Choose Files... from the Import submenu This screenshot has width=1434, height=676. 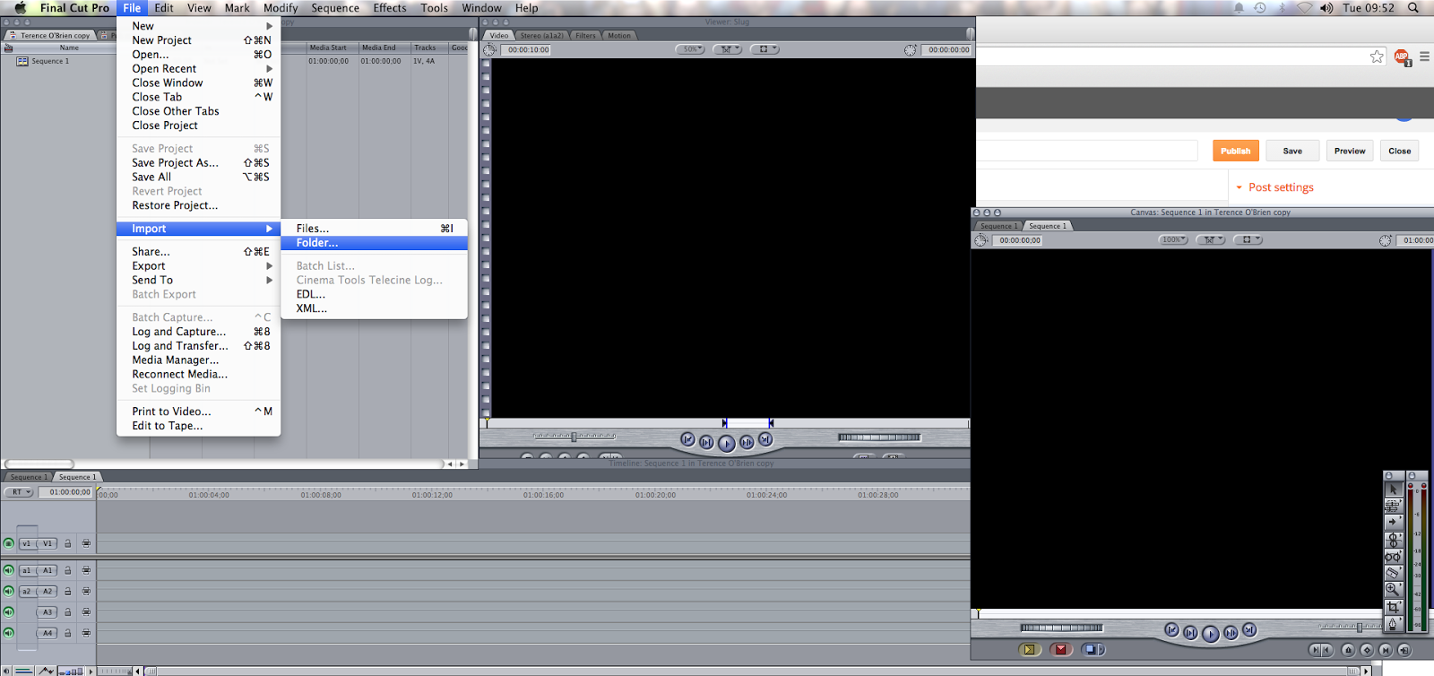point(374,229)
